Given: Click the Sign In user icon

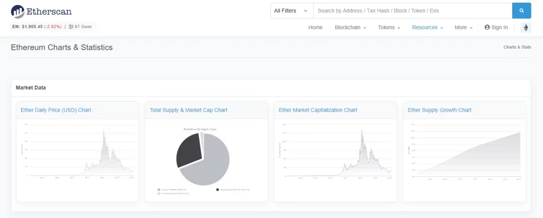Looking at the screenshot, I should click(487, 28).
